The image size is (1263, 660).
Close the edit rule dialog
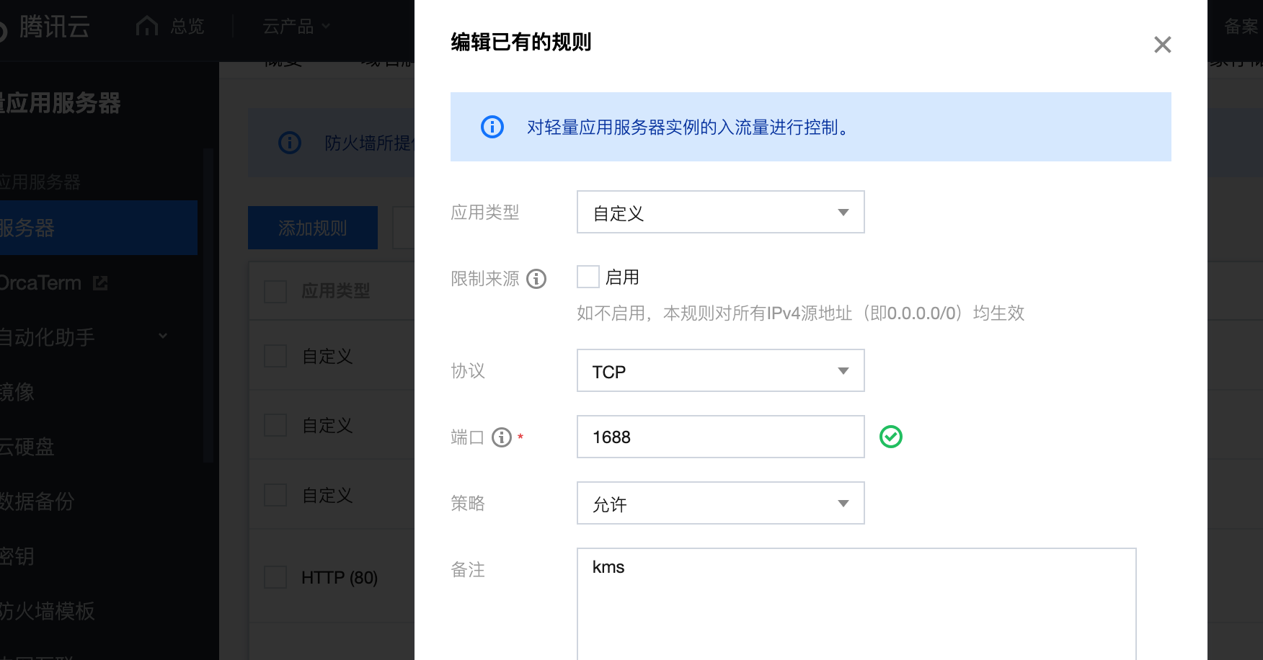tap(1162, 45)
